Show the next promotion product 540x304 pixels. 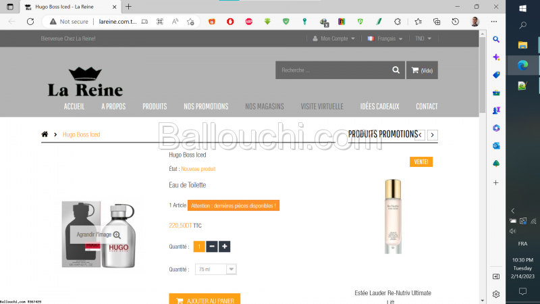click(x=433, y=134)
